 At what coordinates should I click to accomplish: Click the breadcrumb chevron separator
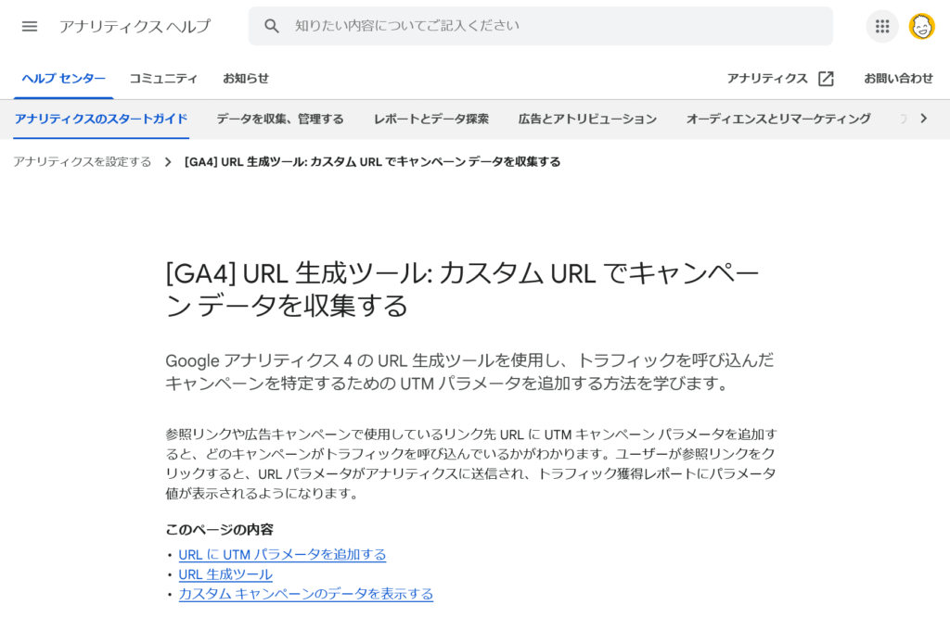pyautogui.click(x=168, y=162)
